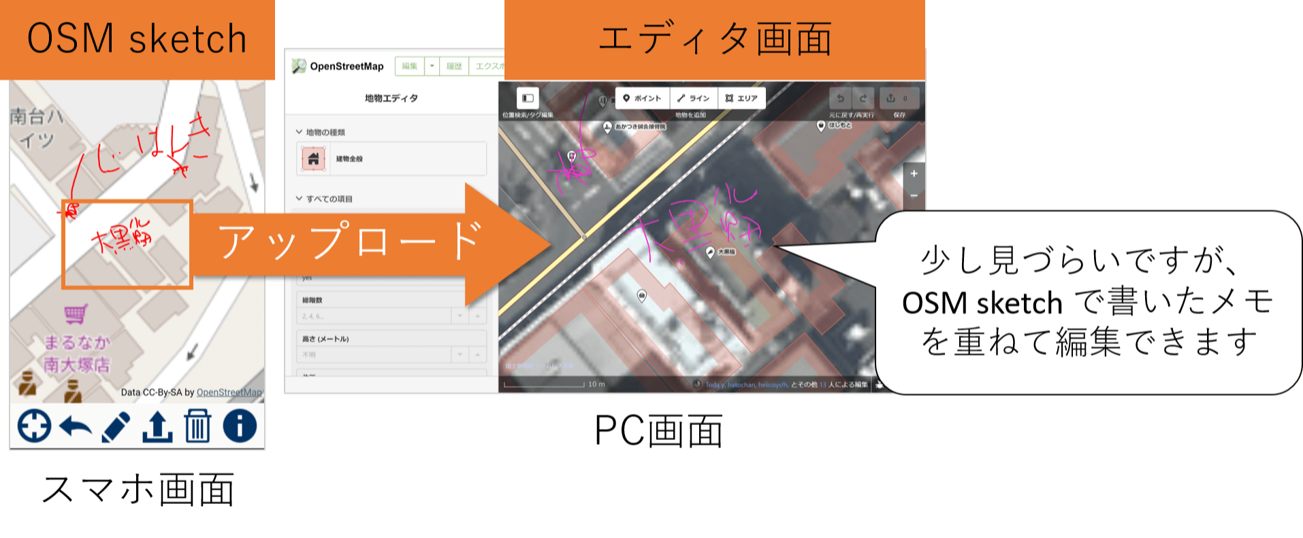Zoom in with the plus map control

(x=914, y=173)
